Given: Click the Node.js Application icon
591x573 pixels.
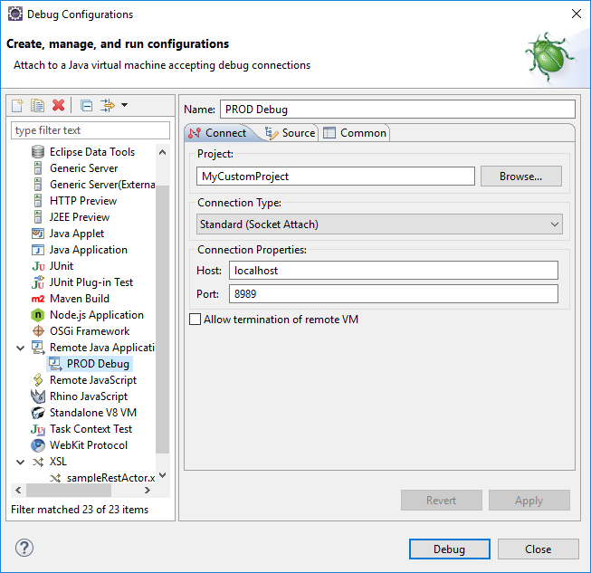Looking at the screenshot, I should [38, 315].
